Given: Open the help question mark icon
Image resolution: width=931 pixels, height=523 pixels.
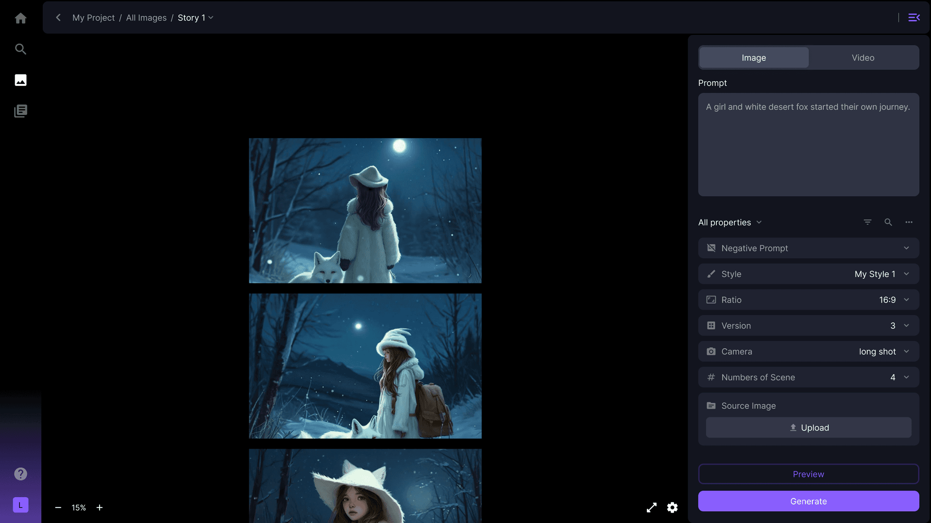Looking at the screenshot, I should (x=20, y=474).
